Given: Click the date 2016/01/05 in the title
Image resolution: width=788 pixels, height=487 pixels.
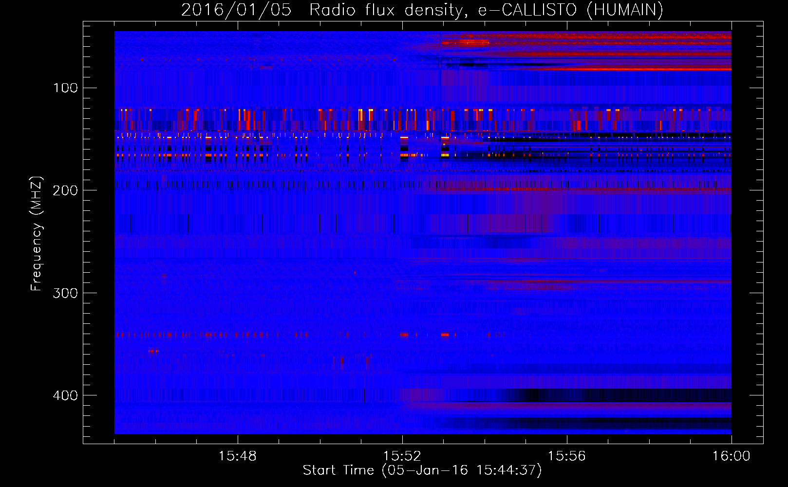Looking at the screenshot, I should pyautogui.click(x=236, y=10).
